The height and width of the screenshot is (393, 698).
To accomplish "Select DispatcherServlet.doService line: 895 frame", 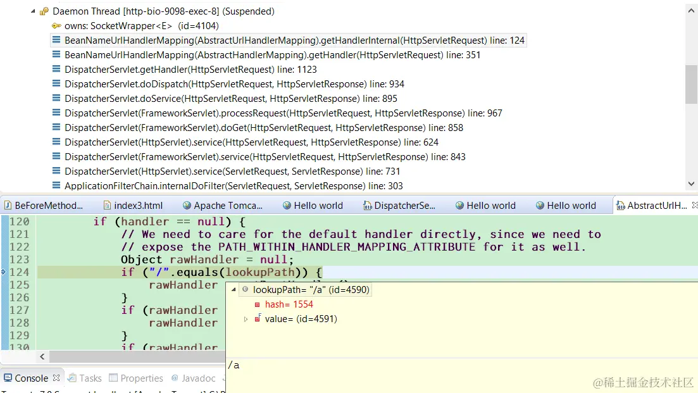I will (x=230, y=99).
